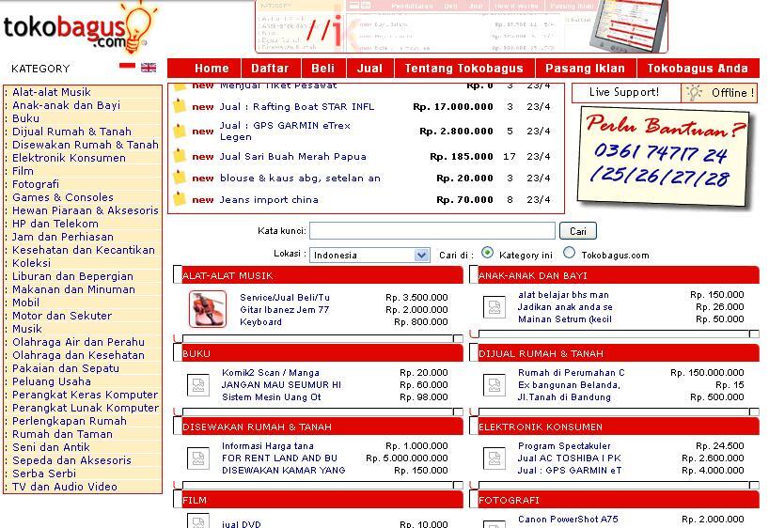Click placeholder image in Disewakan Rumah & Tanah
This screenshot has height=528, width=769.
click(198, 458)
